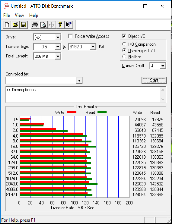Click the Start benchmark button
Viewport: 172px width, 224px height.
154,80
